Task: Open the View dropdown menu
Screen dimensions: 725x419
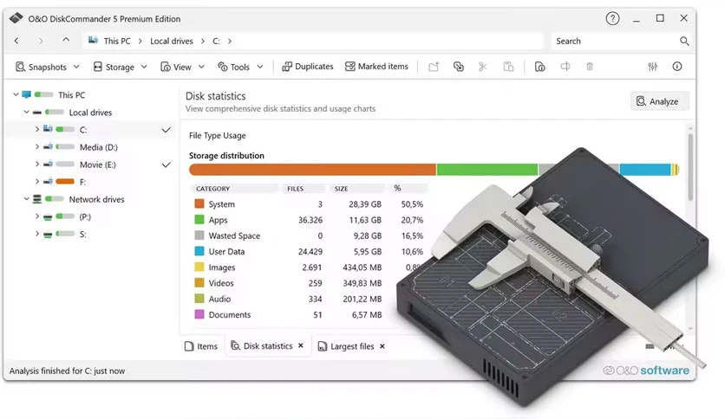Action: tap(182, 67)
